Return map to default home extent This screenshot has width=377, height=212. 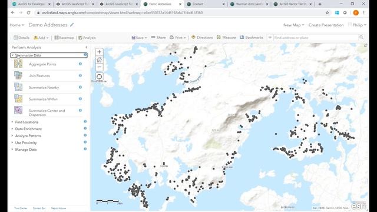100,59
